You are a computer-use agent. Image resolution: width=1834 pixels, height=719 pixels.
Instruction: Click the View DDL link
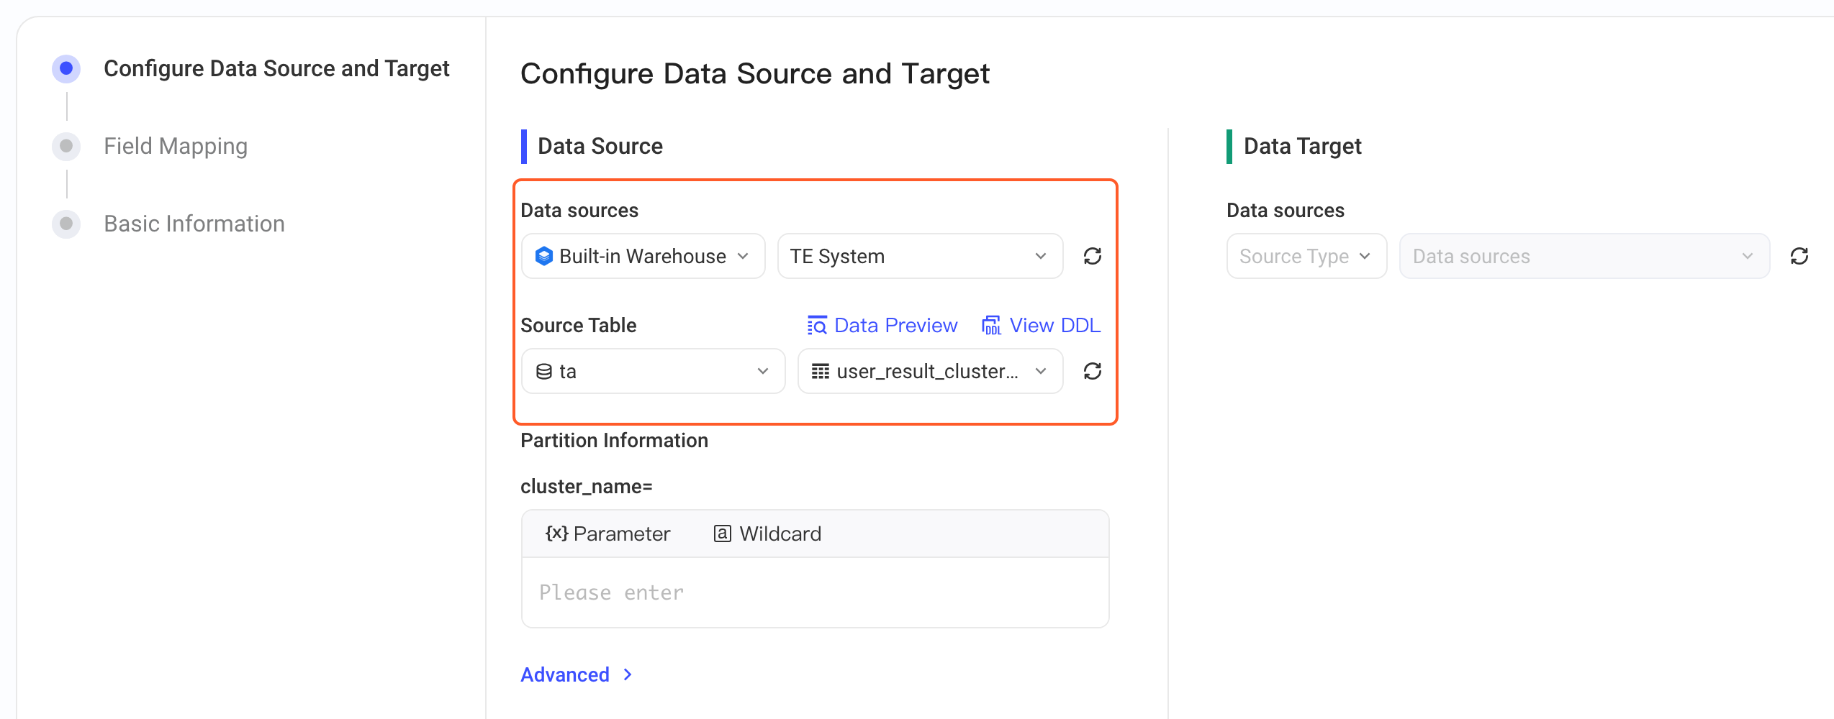[x=1041, y=326]
